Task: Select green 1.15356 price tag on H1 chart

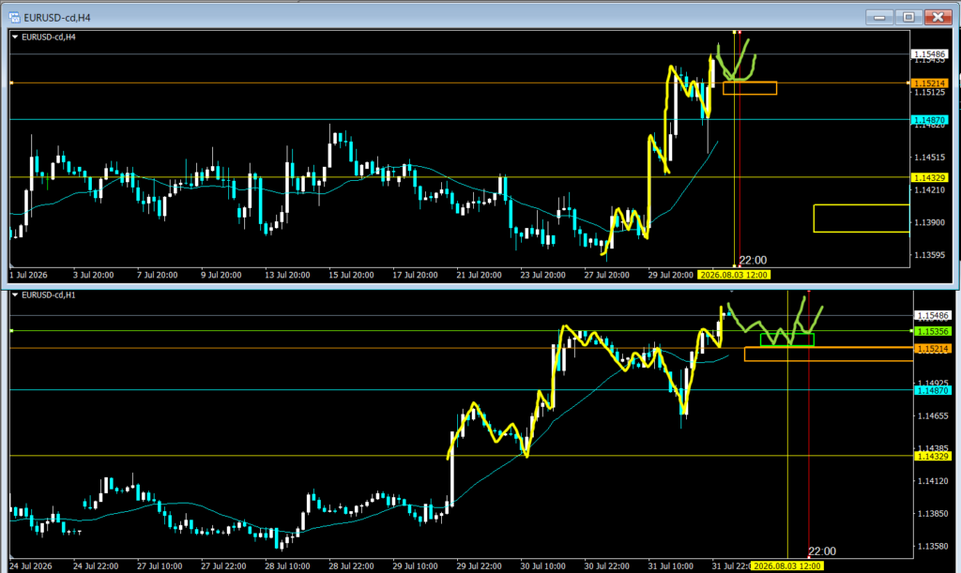Action: [932, 331]
